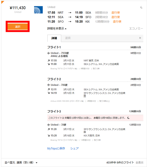Click United – 706便 flight text

(59, 85)
